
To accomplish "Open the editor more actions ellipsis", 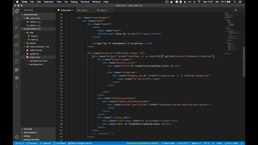I will click(x=241, y=10).
